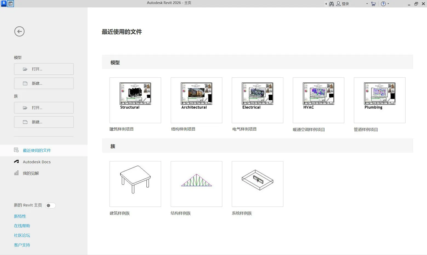Open the 新特性 link
Screen dimensions: 427x255
pos(20,216)
